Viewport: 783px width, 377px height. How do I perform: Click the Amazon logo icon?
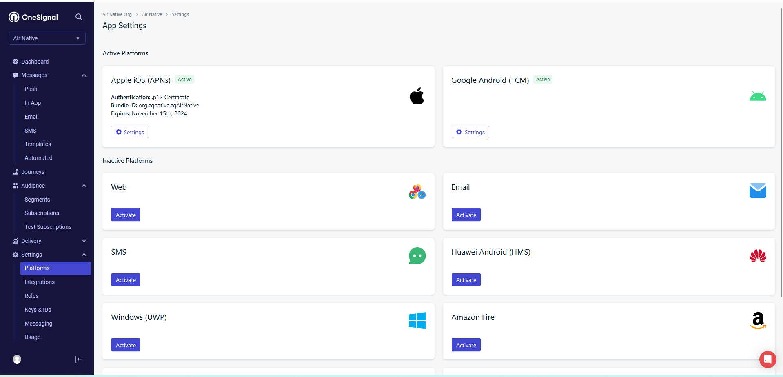coord(758,321)
